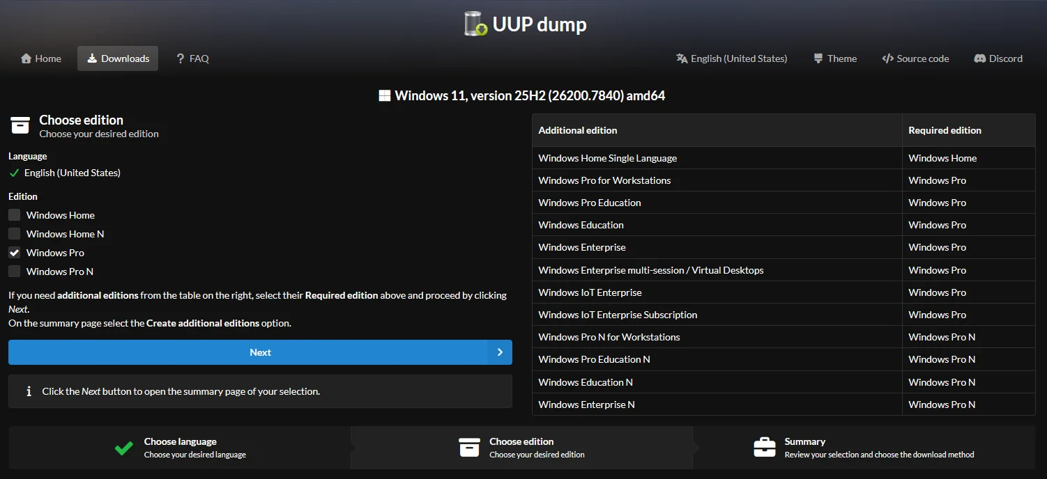
Task: Click Windows Pro beside Windows Education
Action: click(968, 225)
